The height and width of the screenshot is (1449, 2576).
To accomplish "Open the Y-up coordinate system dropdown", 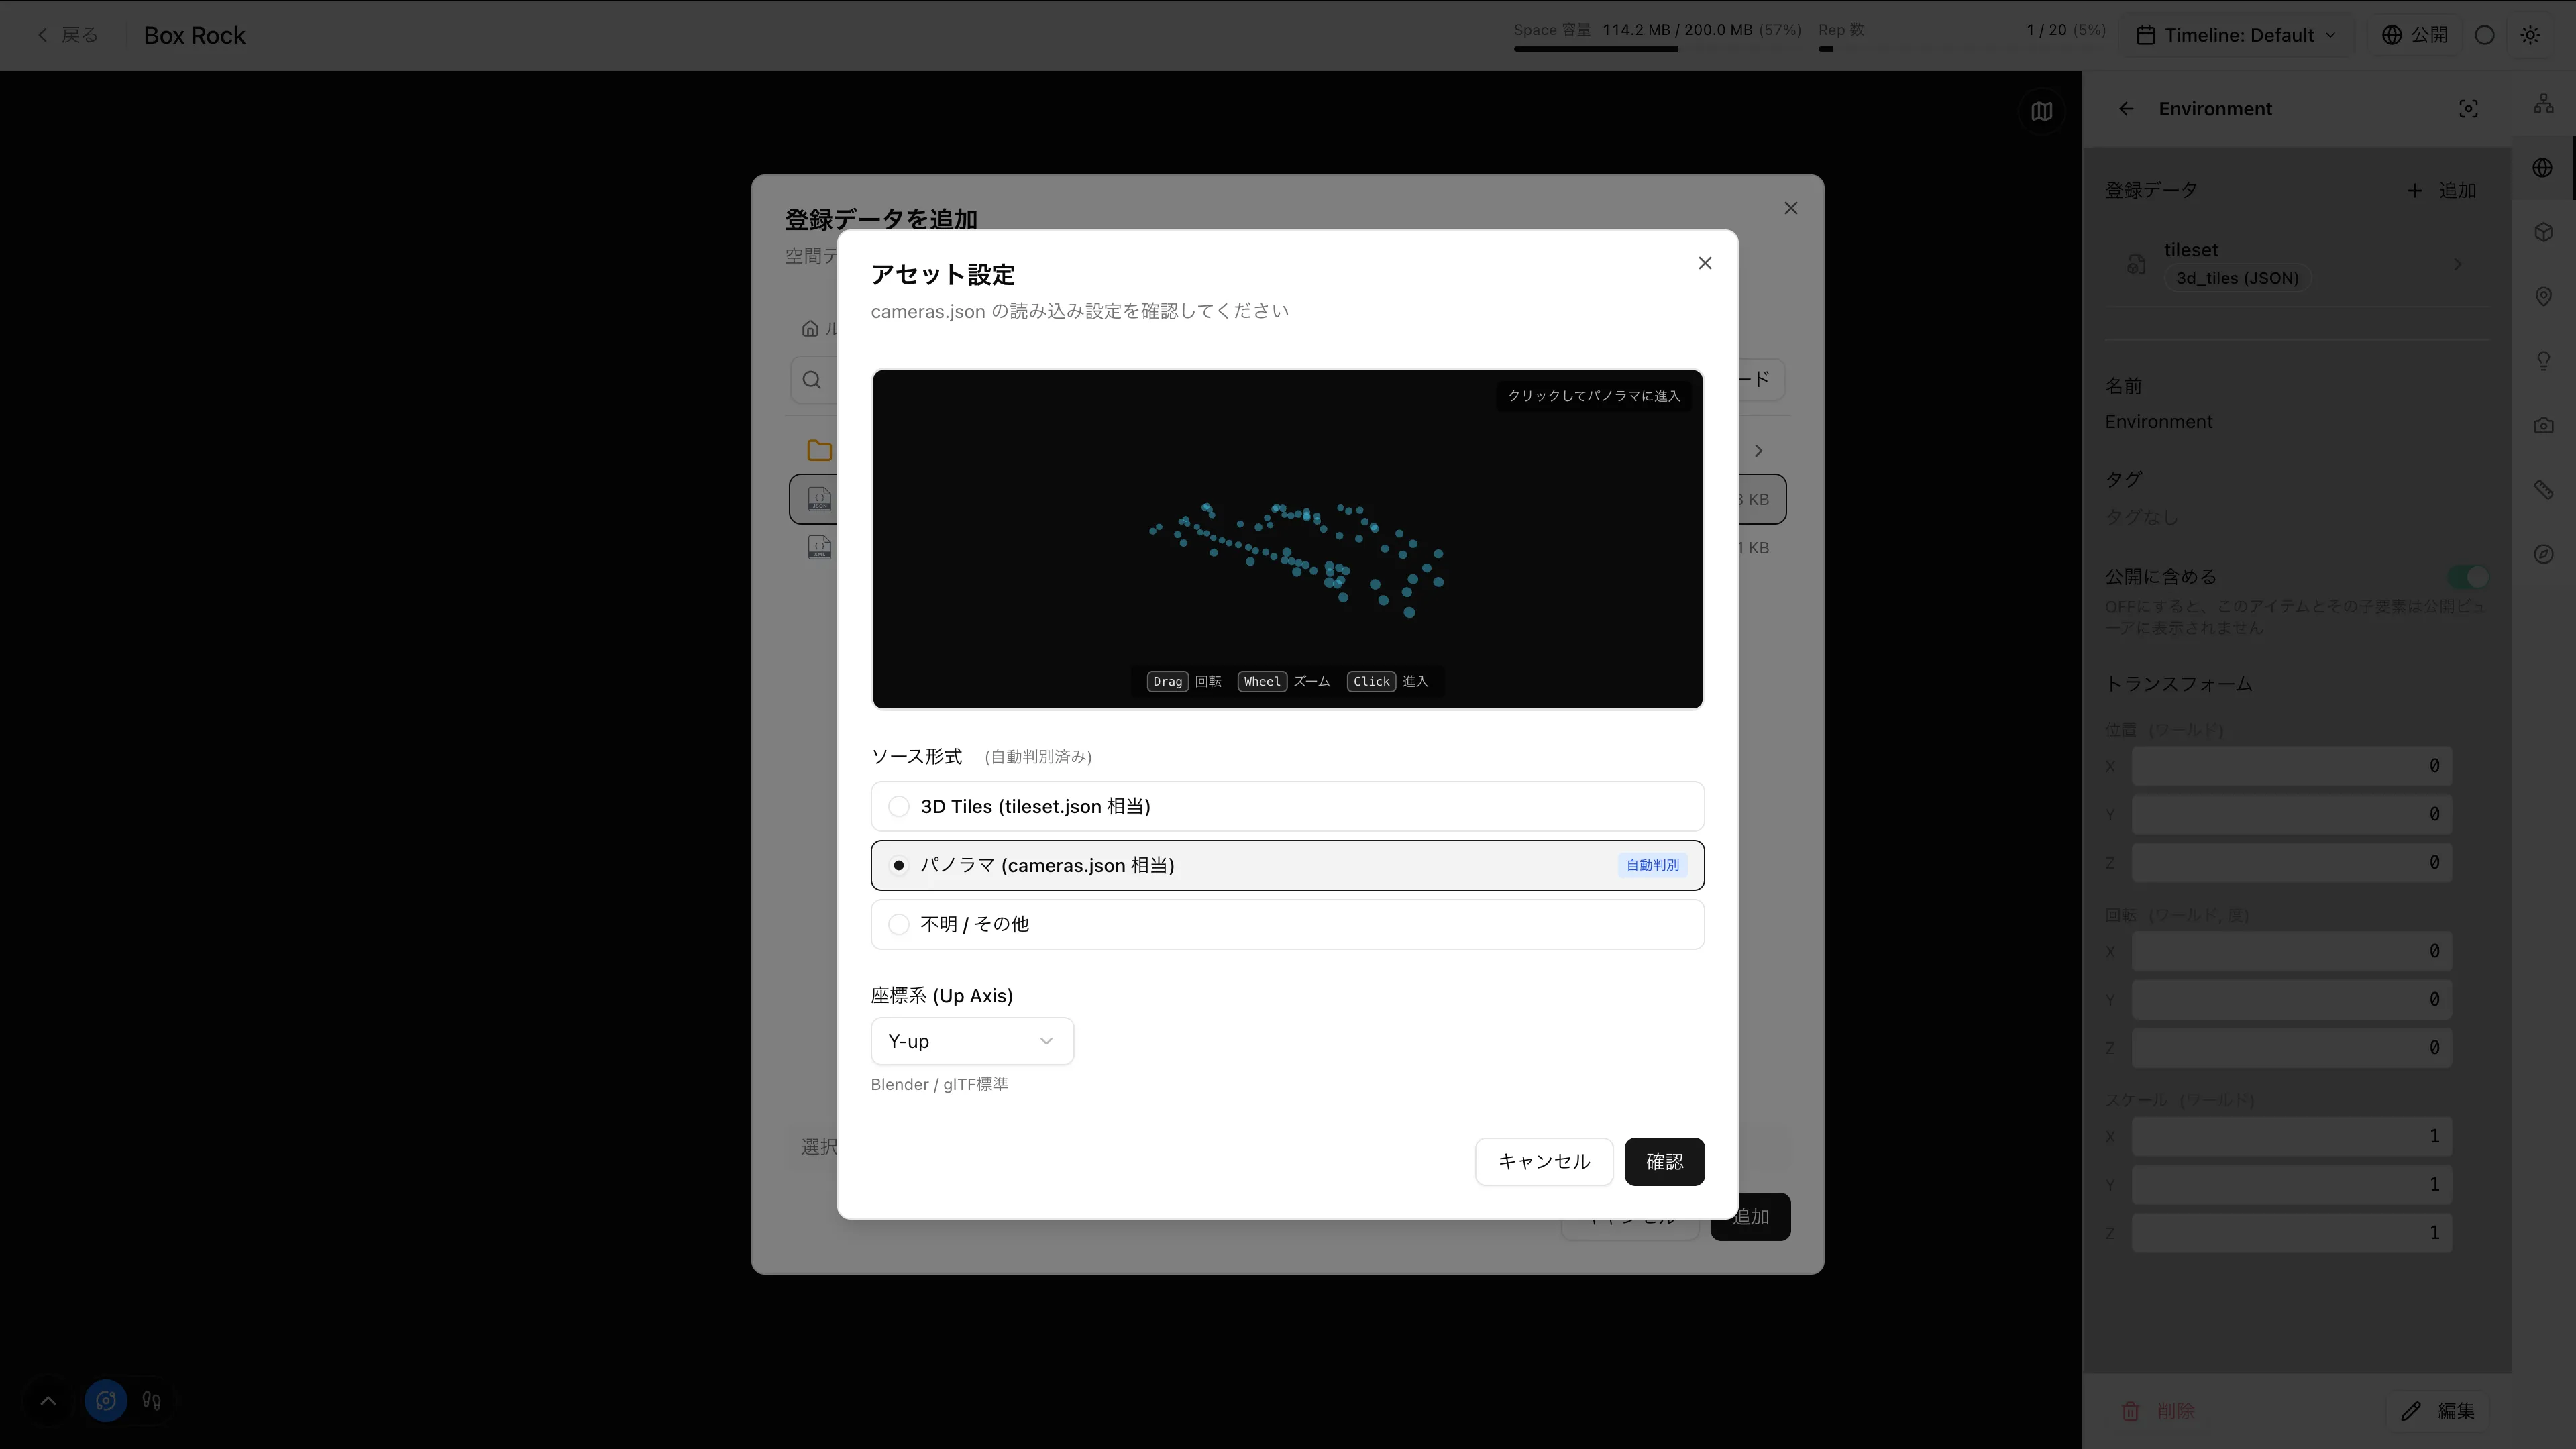I will [972, 1041].
